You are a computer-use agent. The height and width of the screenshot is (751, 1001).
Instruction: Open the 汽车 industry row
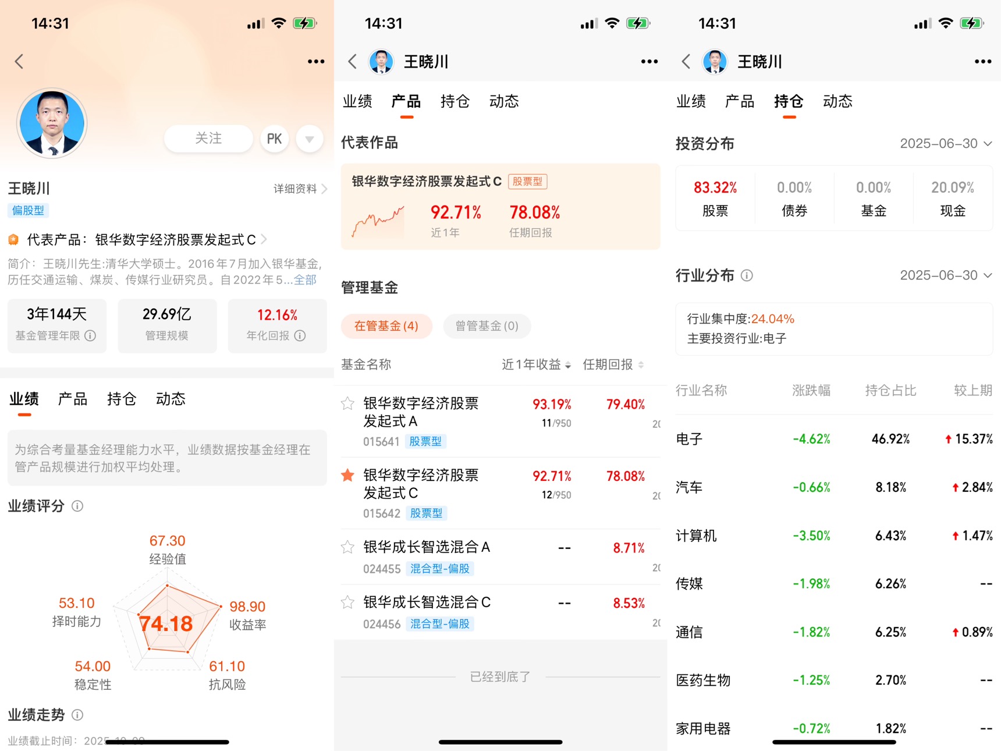coord(834,487)
